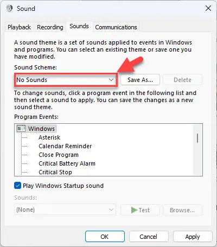
Task: Switch to the Playback tab
Action: (19, 27)
